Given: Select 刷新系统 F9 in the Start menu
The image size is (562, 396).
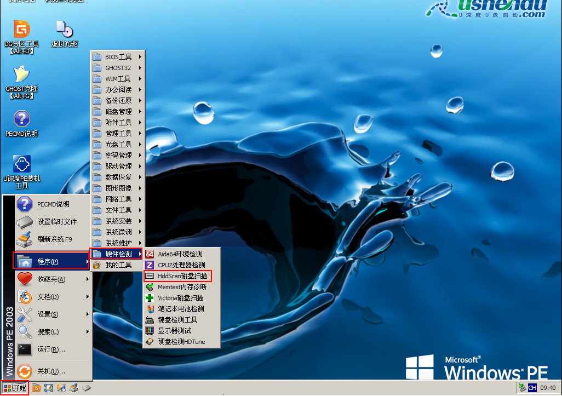Looking at the screenshot, I should [53, 239].
